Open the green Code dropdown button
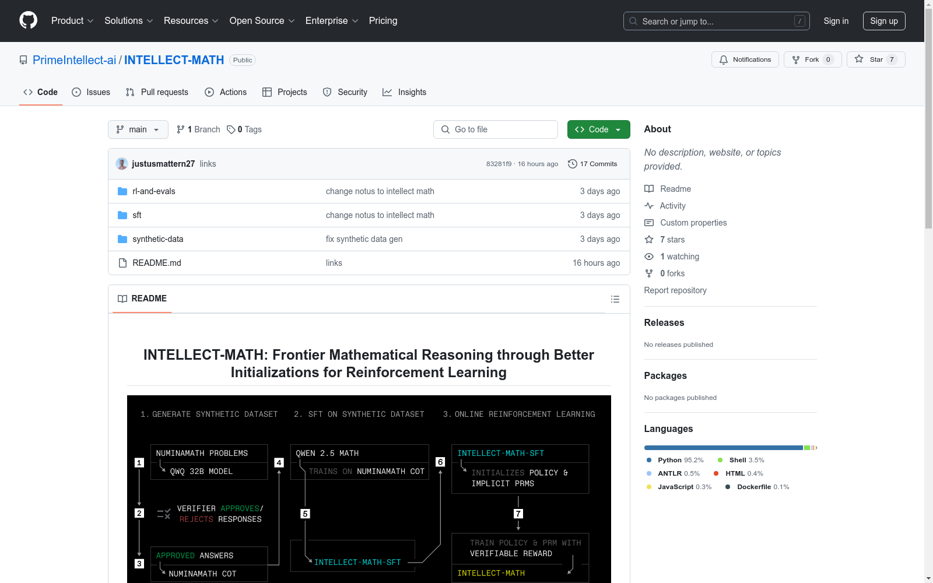Image resolution: width=933 pixels, height=583 pixels. pos(598,129)
